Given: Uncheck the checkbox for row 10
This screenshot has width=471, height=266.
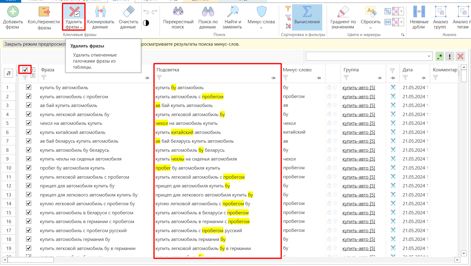Looking at the screenshot, I should click(28, 168).
